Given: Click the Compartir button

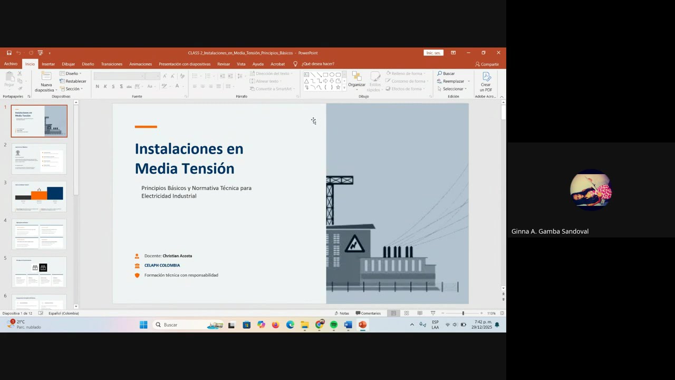Looking at the screenshot, I should pos(487,64).
